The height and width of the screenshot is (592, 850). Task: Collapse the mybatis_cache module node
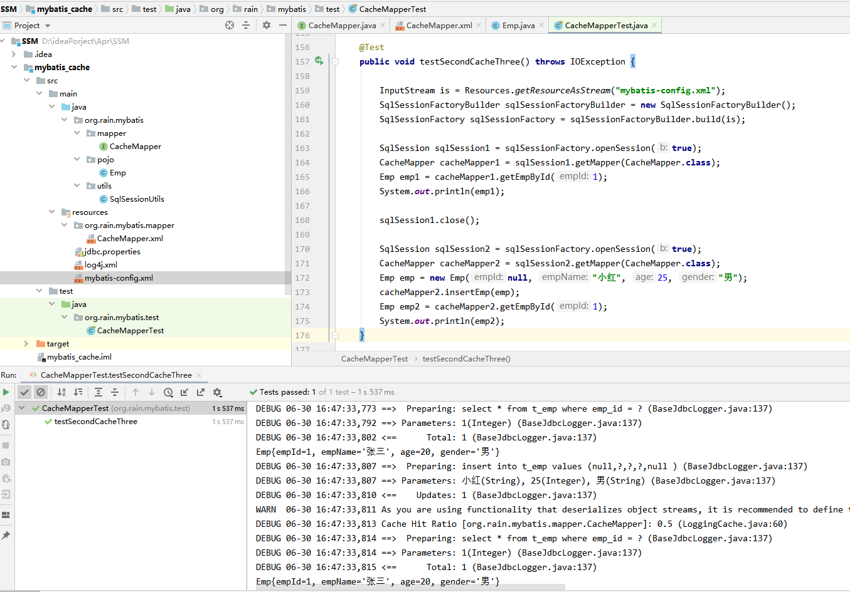pyautogui.click(x=14, y=67)
